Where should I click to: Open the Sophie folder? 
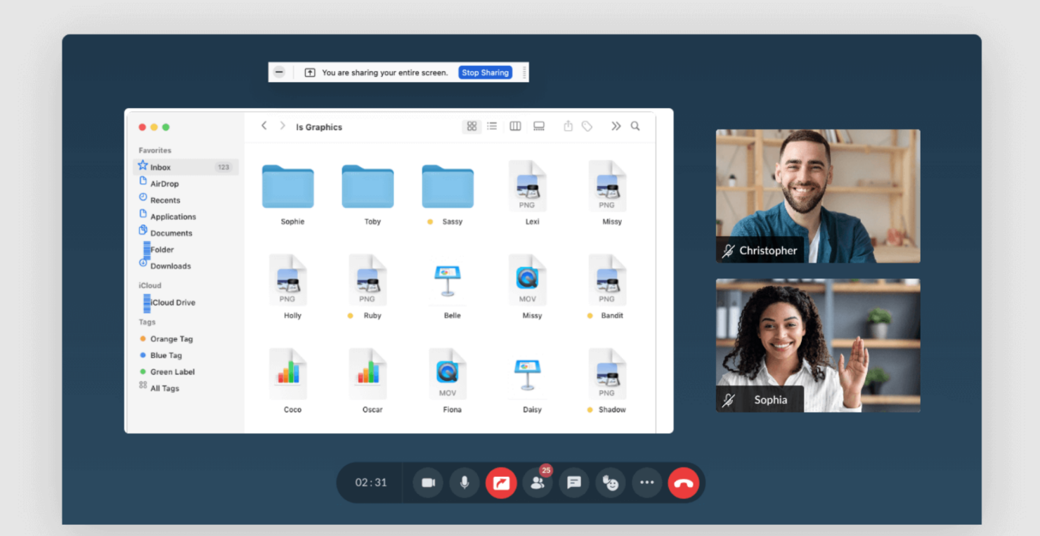tap(288, 186)
